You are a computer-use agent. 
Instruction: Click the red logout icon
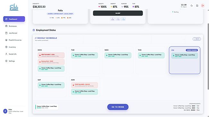point(203,6)
